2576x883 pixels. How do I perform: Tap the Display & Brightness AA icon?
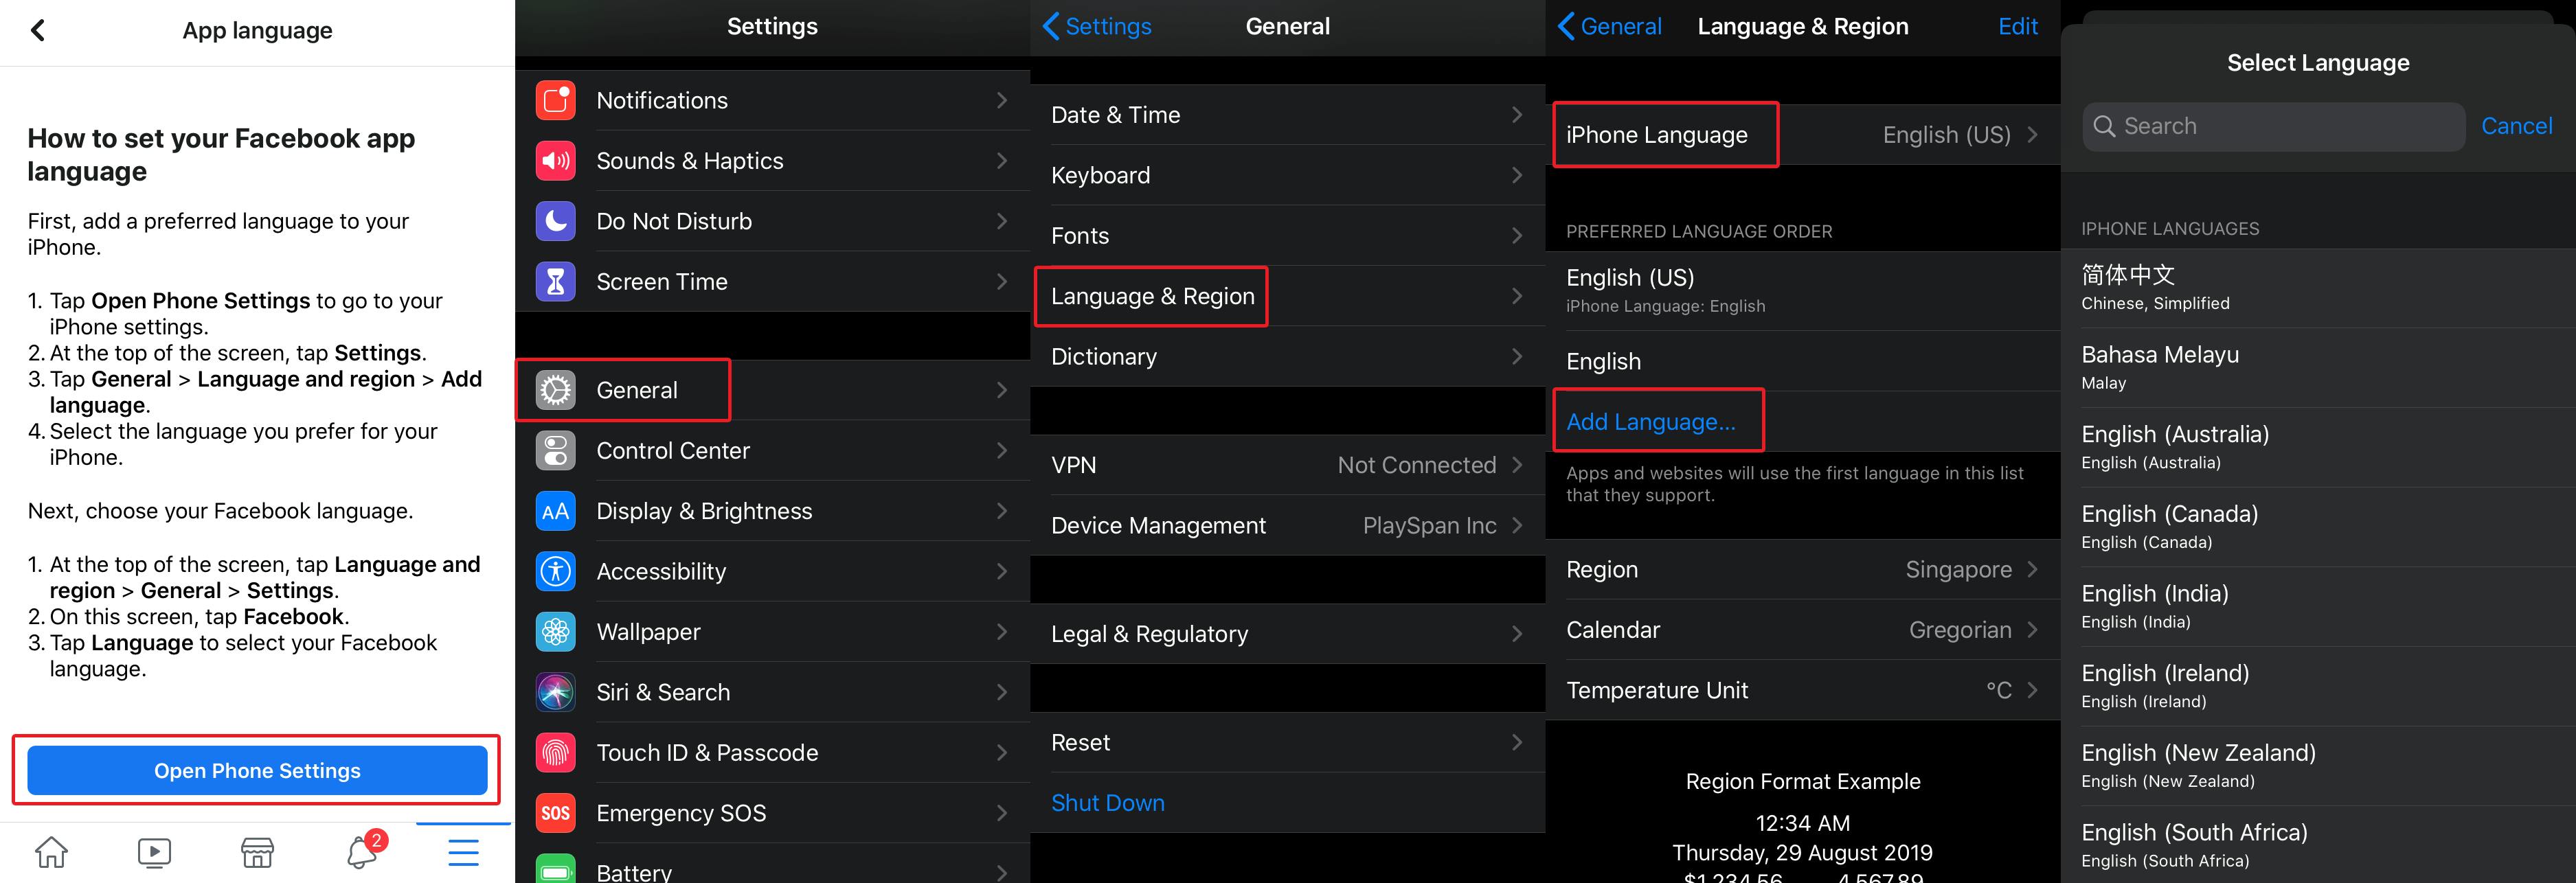555,511
